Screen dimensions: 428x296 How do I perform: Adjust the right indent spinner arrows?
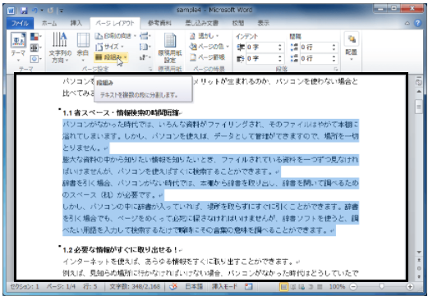(x=280, y=58)
